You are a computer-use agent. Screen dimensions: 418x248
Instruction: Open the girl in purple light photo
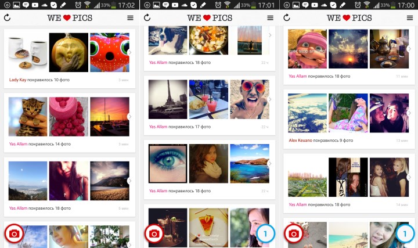pos(69,181)
